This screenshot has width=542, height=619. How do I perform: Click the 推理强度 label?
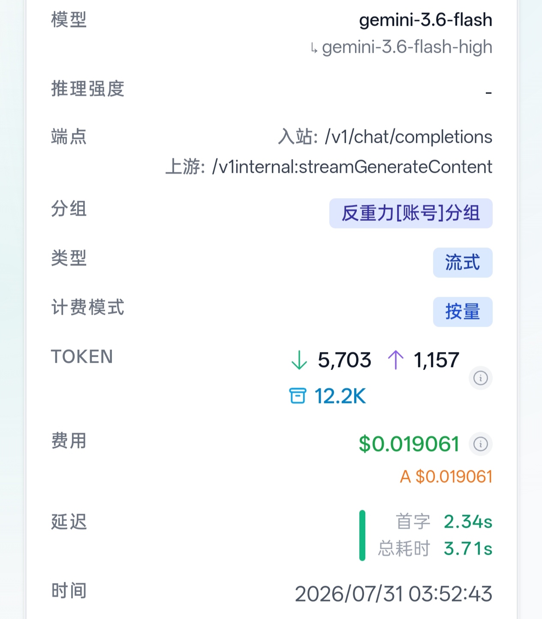coord(88,89)
